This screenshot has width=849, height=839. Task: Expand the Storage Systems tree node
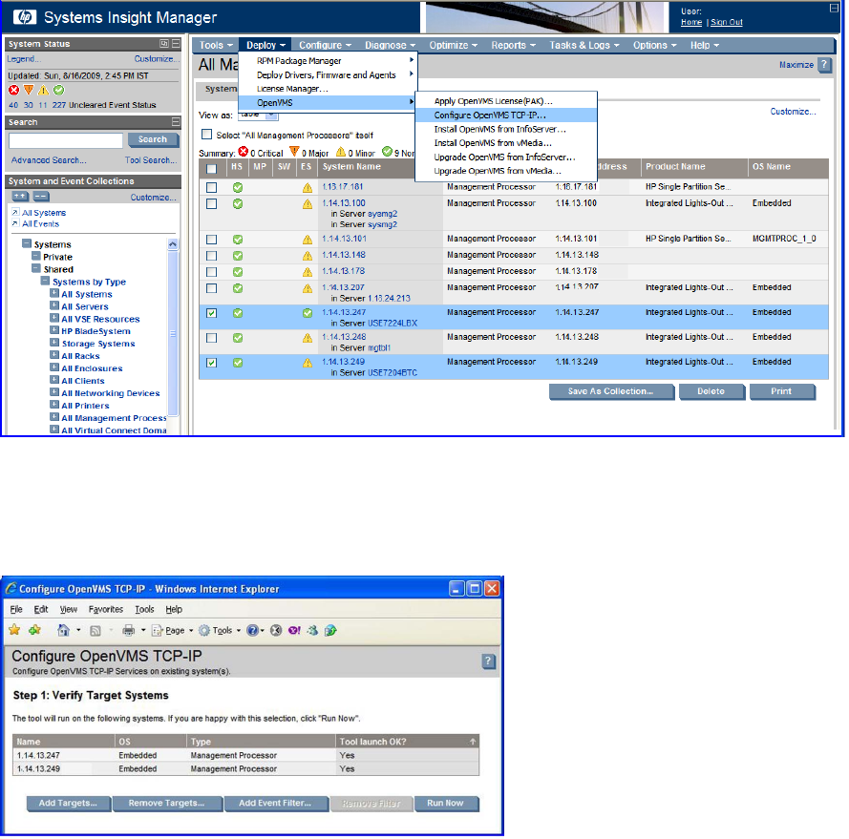tap(54, 342)
